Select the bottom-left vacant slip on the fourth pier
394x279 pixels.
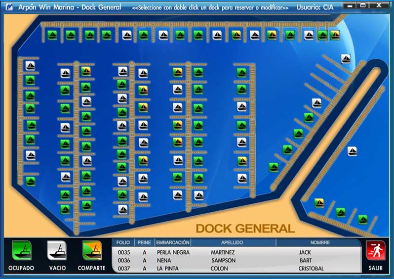178,195
